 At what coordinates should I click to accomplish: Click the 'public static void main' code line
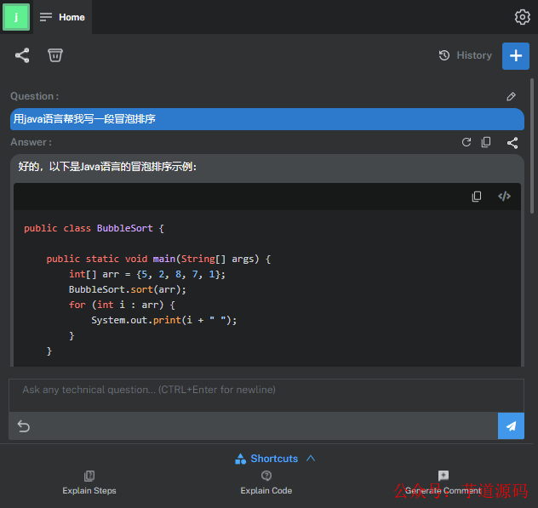point(158,259)
